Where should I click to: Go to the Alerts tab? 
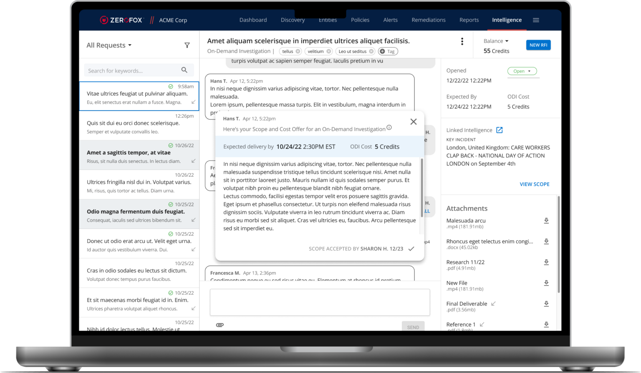click(x=390, y=20)
